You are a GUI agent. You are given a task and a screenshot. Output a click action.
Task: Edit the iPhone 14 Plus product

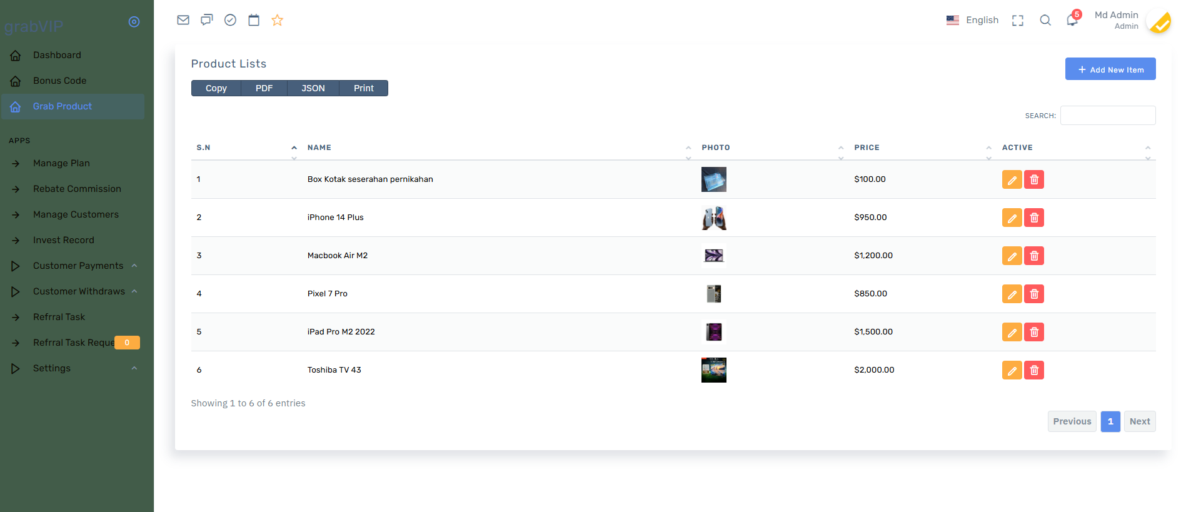click(x=1012, y=218)
